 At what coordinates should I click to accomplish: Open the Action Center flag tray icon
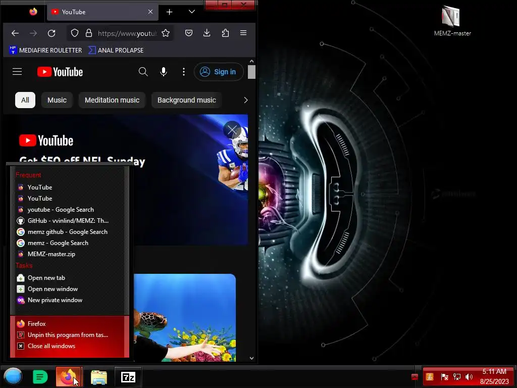[x=444, y=377]
